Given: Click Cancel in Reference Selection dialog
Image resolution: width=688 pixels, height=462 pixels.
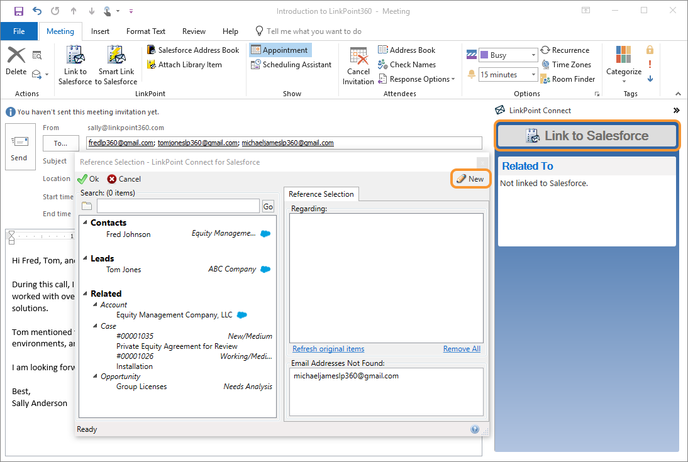Looking at the screenshot, I should click(124, 179).
